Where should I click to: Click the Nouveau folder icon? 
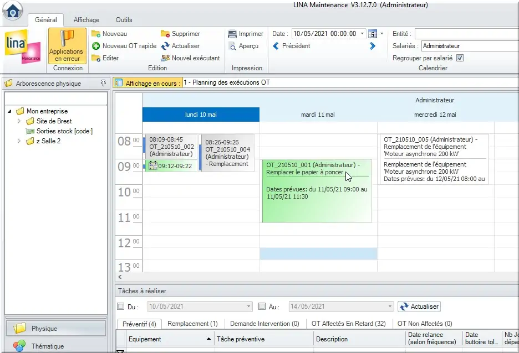tap(96, 34)
